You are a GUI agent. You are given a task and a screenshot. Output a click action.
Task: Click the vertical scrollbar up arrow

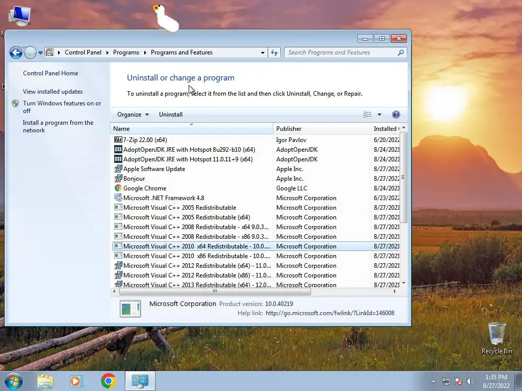coord(404,128)
